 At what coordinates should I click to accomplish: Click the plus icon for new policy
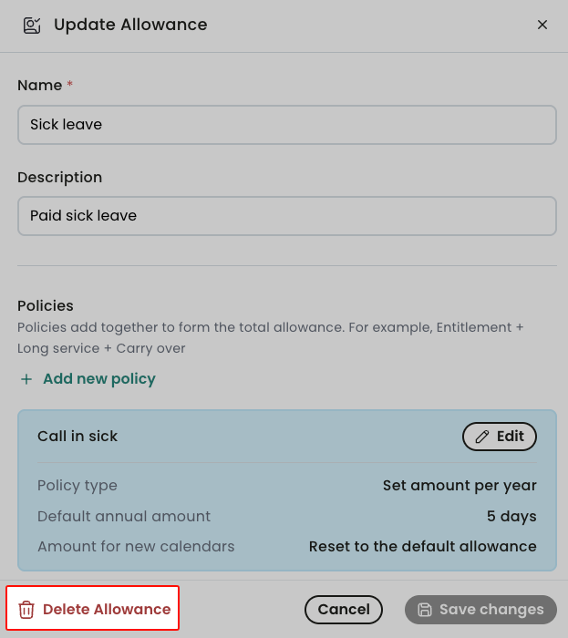click(26, 379)
